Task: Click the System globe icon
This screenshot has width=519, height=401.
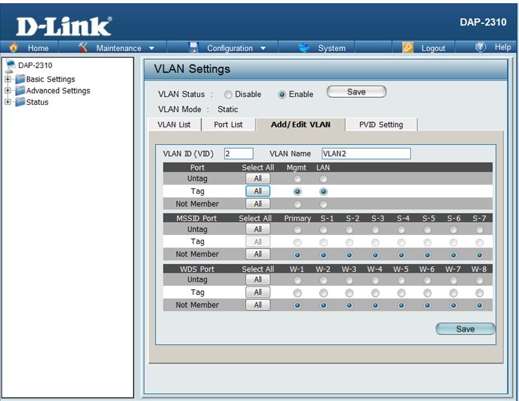Action: tap(305, 48)
